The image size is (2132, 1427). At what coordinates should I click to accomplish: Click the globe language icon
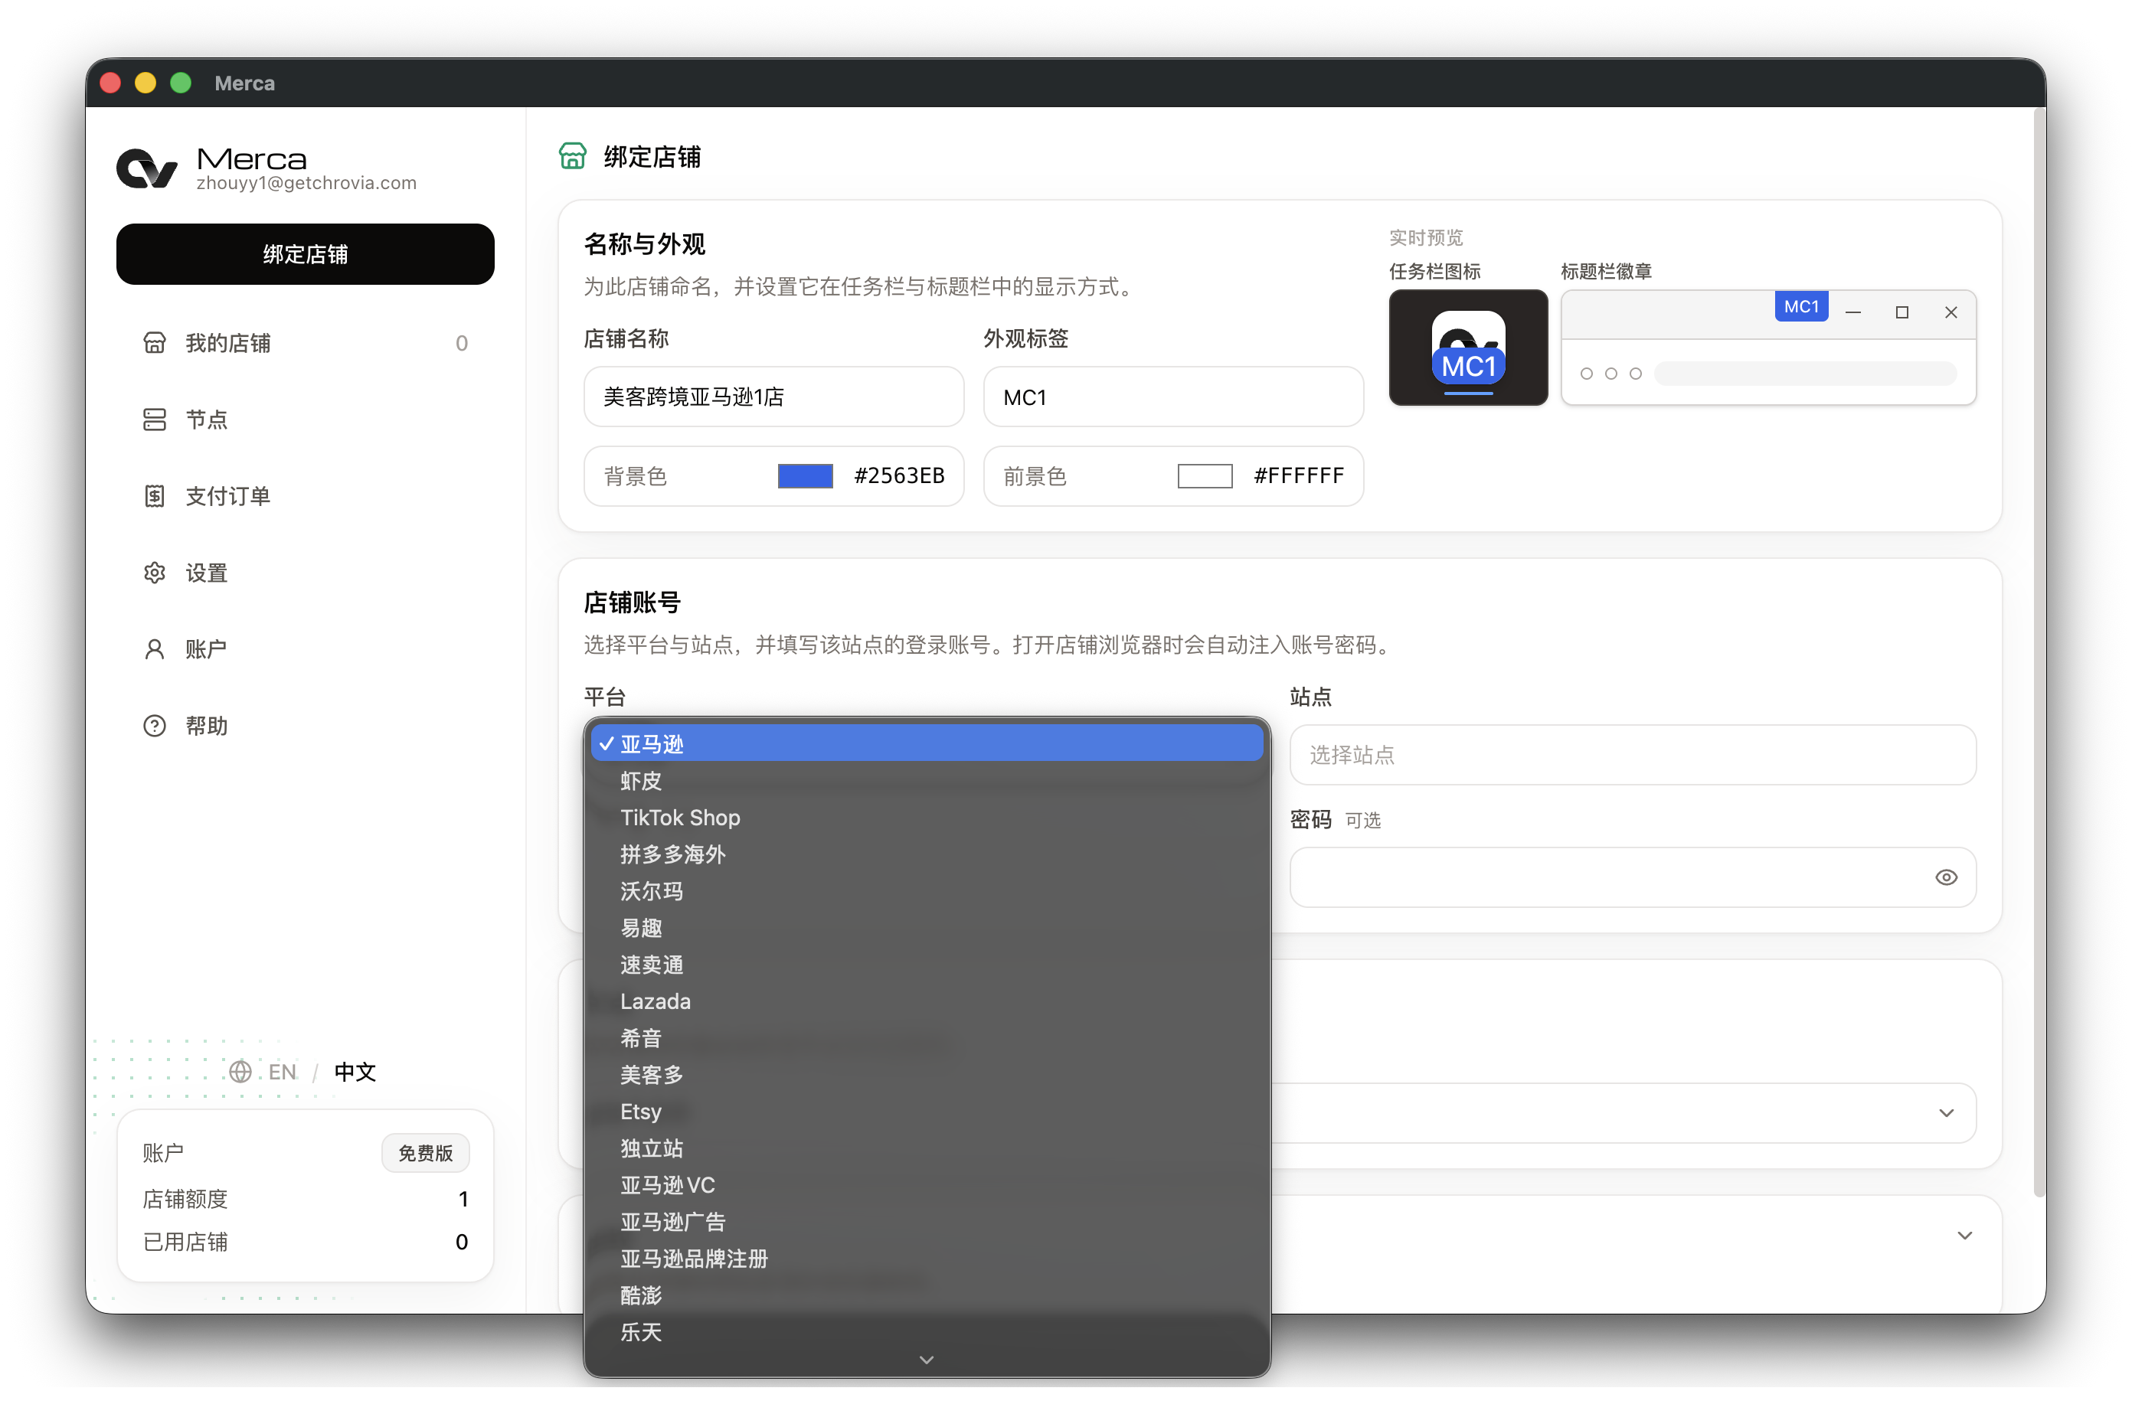(240, 1071)
